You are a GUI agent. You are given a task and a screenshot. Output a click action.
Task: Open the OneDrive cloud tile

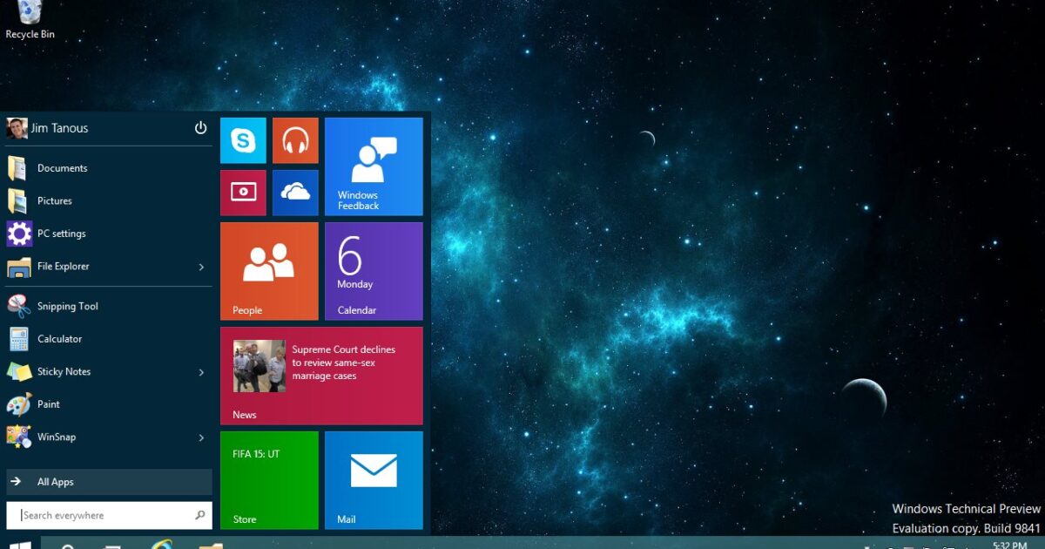[x=295, y=193]
